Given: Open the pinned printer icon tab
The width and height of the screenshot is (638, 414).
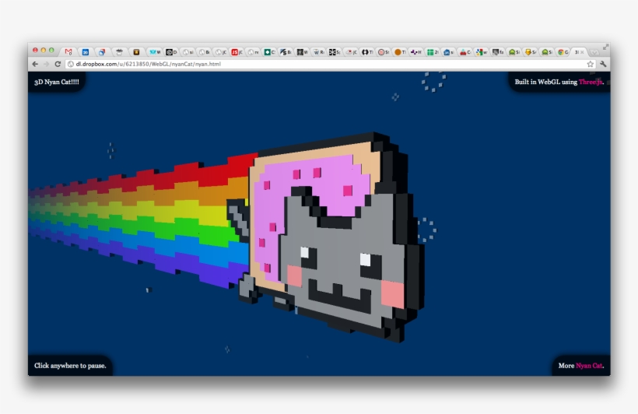Looking at the screenshot, I should [x=119, y=52].
